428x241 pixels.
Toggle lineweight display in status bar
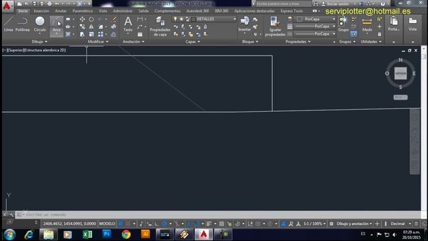click(x=209, y=224)
